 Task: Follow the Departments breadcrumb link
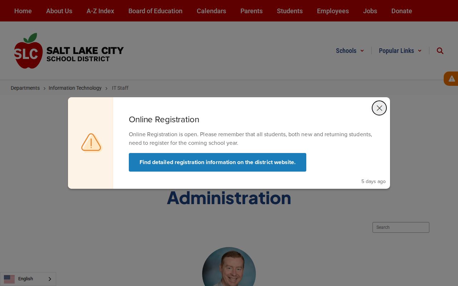(x=25, y=88)
